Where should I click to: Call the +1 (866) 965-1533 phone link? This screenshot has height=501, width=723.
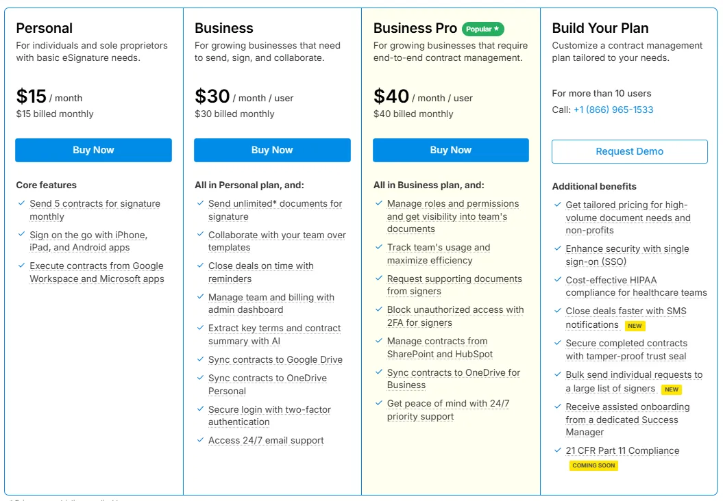click(613, 109)
